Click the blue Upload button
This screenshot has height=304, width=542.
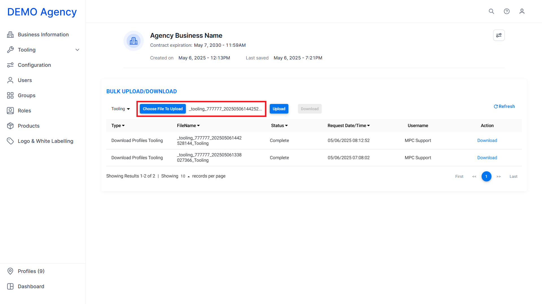(279, 109)
